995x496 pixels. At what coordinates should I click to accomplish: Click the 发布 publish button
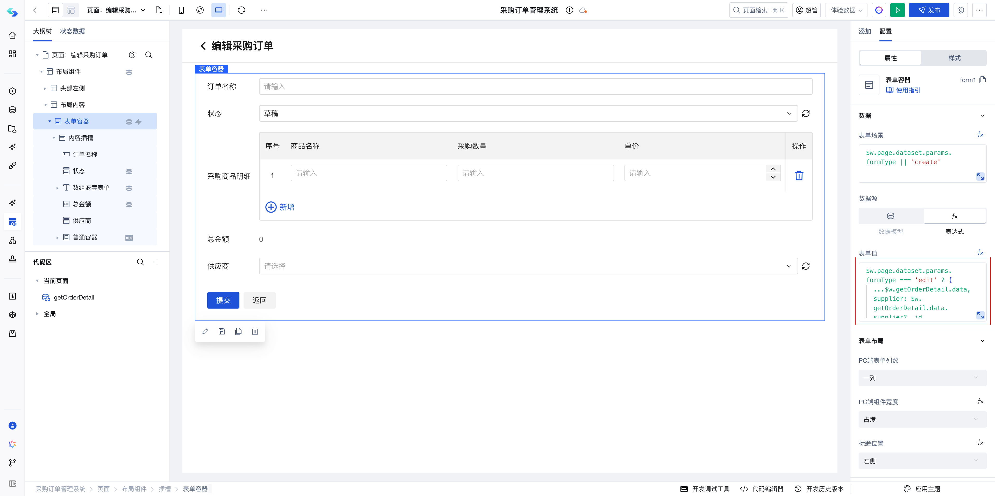929,10
